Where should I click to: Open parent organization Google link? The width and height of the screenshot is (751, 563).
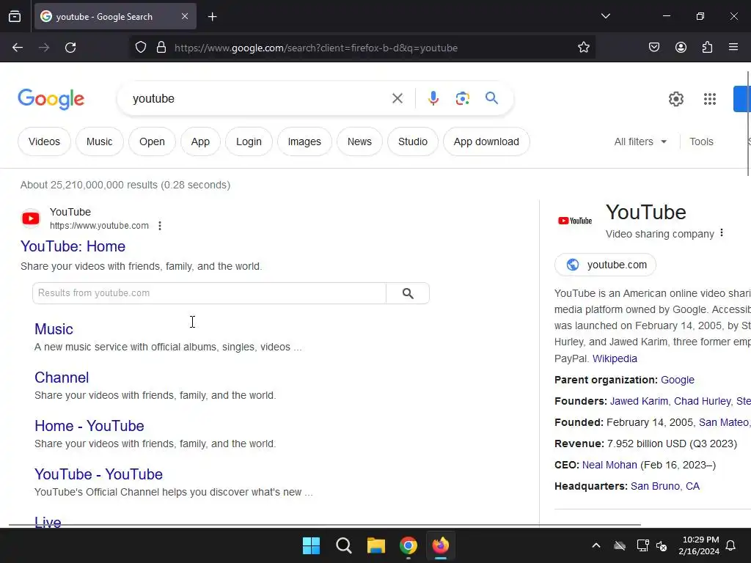pos(677,380)
